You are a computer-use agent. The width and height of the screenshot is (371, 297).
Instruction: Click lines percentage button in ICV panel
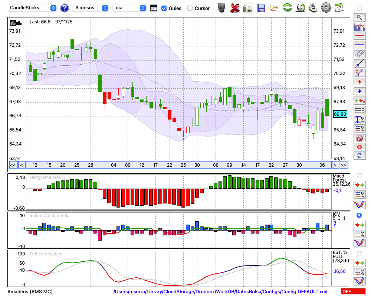(x=359, y=234)
